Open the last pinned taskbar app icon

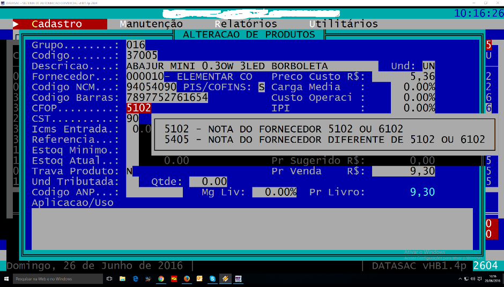[x=238, y=278]
